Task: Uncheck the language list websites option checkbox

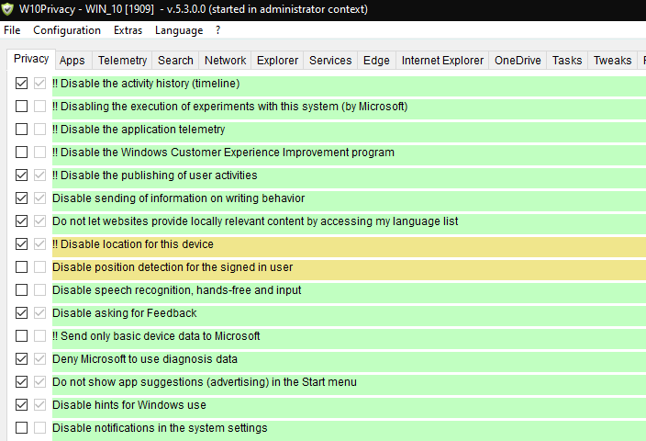Action: (x=21, y=221)
